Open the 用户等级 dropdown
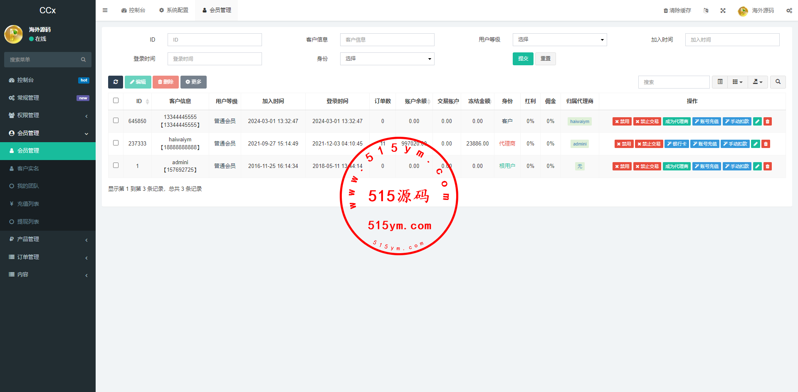 tap(559, 39)
